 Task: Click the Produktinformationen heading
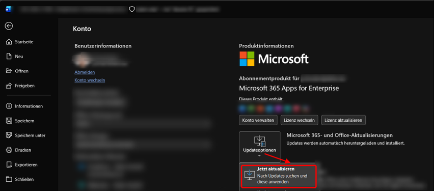coord(266,46)
